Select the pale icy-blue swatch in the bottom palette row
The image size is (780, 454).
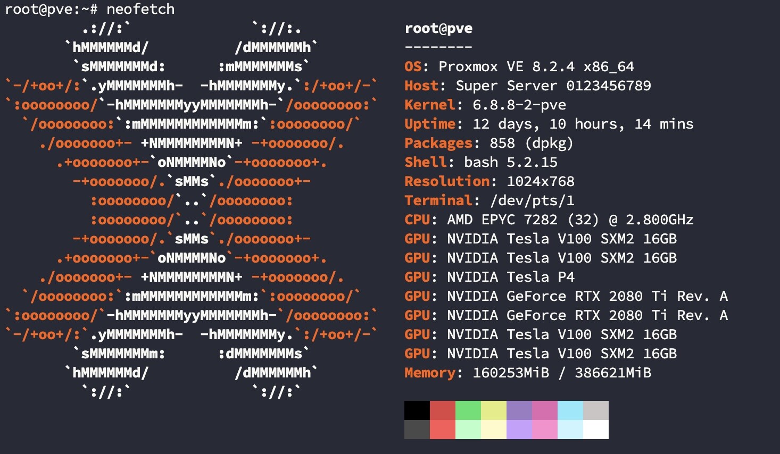click(570, 430)
